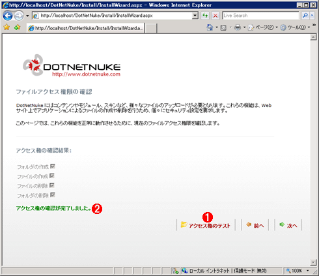Click the アクセス権の確認結果 label

point(44,151)
